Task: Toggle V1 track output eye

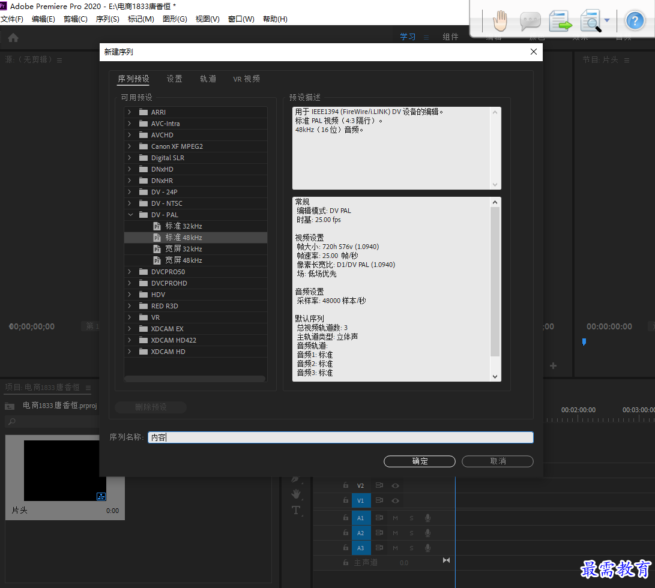Action: (x=395, y=501)
